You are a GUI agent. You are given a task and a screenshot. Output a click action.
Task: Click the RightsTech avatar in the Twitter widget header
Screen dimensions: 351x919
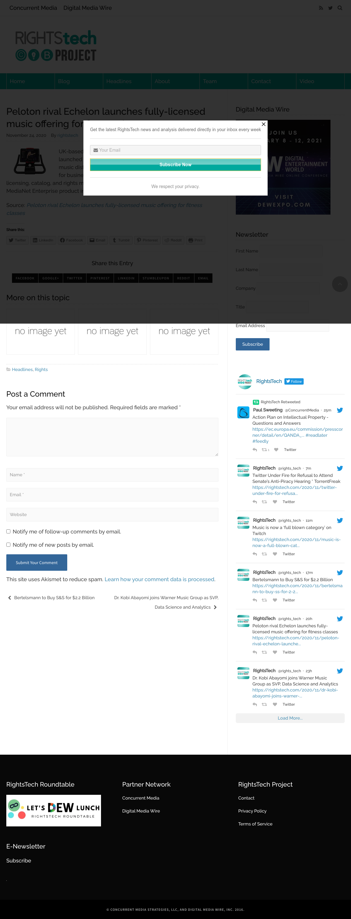(245, 381)
